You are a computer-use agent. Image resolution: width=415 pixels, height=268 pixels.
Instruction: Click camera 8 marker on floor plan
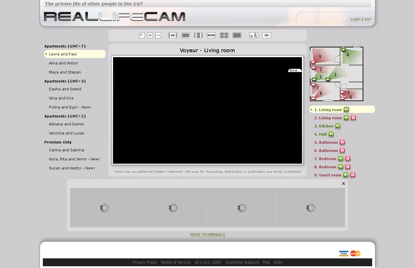[313, 98]
